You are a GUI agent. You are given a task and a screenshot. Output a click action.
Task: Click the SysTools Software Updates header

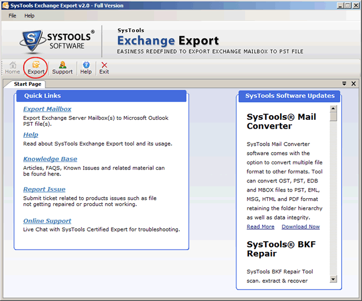290,96
